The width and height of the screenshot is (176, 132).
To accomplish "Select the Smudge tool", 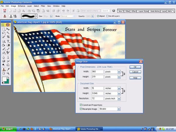I will [x=8, y=61].
